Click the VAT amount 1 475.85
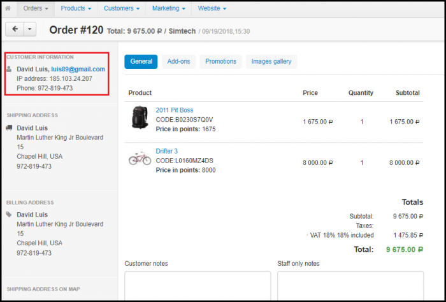This screenshot has width=446, height=302. tap(408, 235)
